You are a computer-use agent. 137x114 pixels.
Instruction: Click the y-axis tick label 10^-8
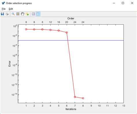[x=15, y=65]
